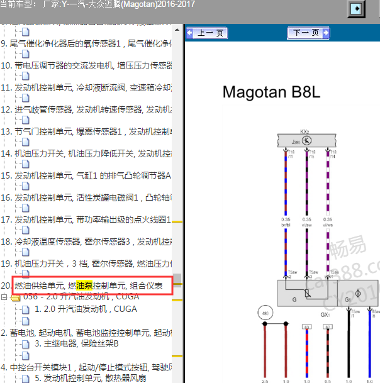Select item 11. 发动机控制单元, 冷却液断流阀
Viewport: 380px width, 383px height.
tap(86, 87)
